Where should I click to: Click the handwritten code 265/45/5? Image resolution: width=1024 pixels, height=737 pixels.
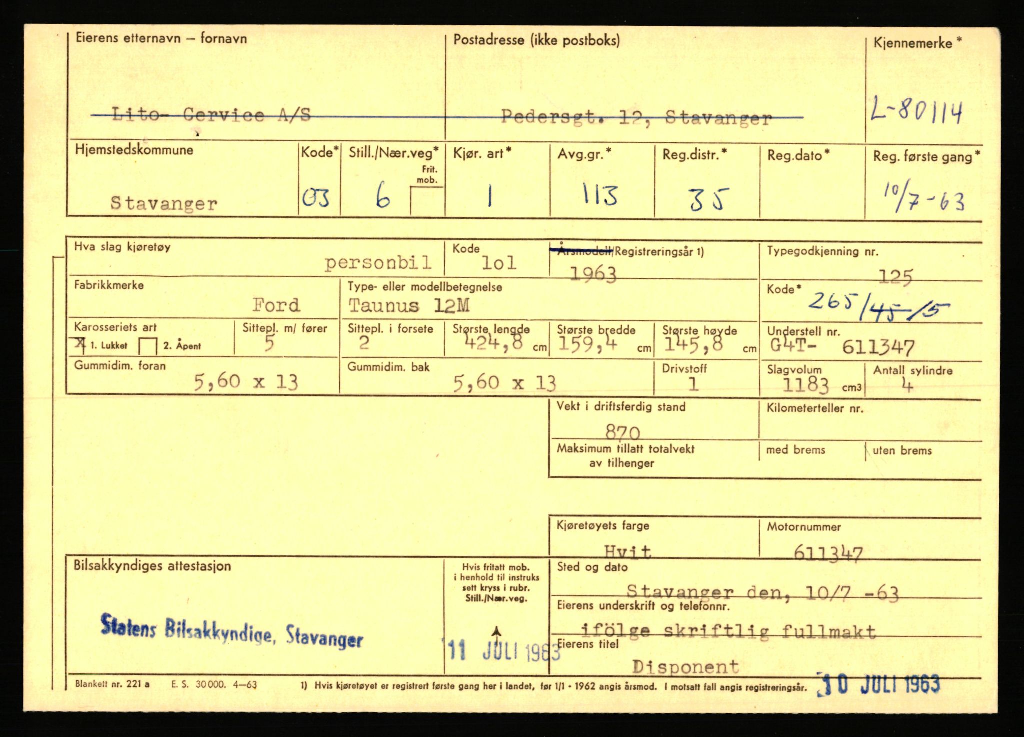[x=878, y=306]
